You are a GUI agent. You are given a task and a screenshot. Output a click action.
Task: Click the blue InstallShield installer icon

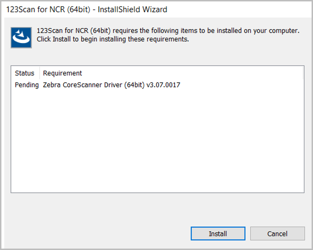point(21,37)
